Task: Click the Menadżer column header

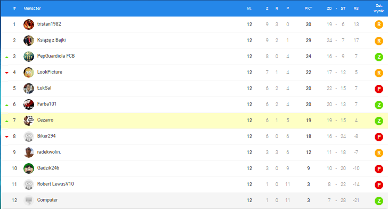Action: [x=32, y=8]
